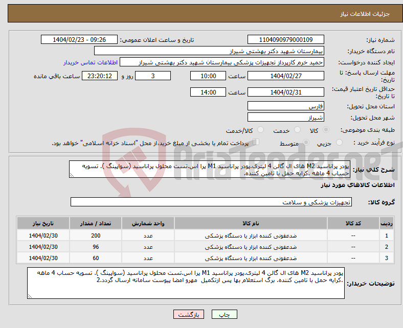Select the کالا/خدمت radio button

[x=260, y=130]
